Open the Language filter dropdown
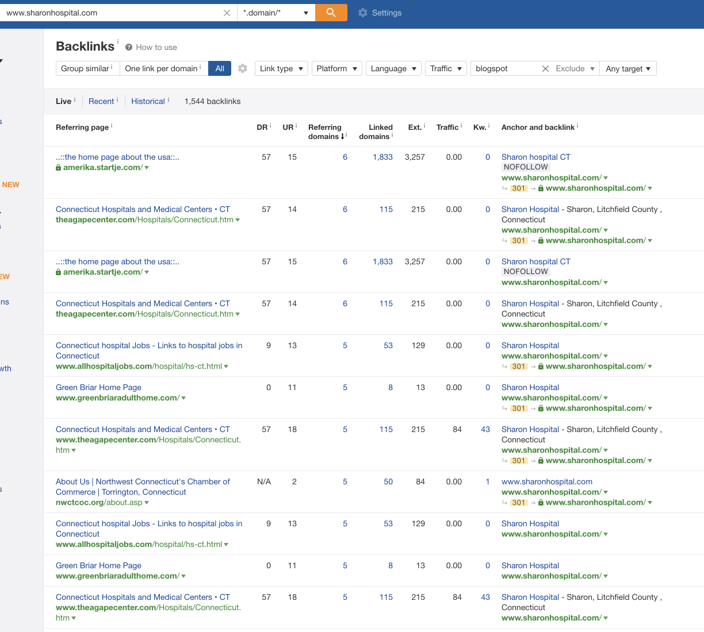The height and width of the screenshot is (632, 704). [393, 68]
